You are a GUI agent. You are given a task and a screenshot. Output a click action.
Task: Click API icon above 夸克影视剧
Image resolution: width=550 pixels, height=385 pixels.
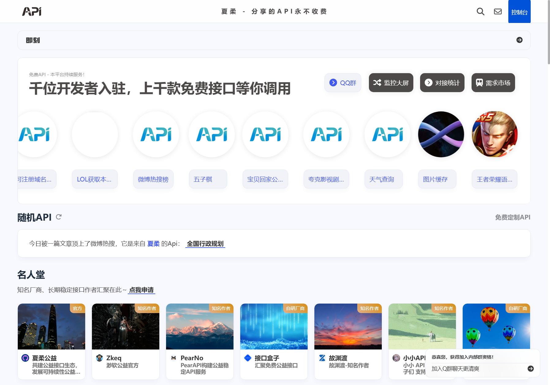pyautogui.click(x=326, y=134)
